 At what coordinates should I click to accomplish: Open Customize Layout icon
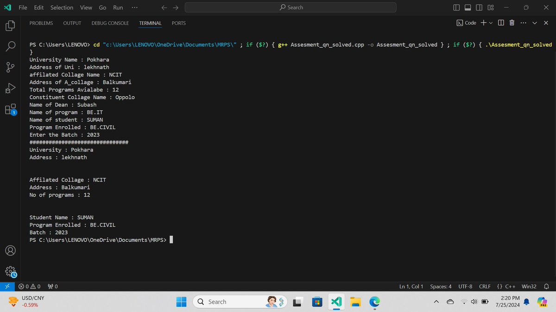click(x=490, y=7)
